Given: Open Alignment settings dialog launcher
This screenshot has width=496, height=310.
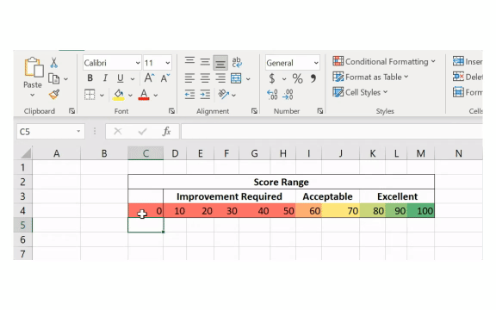Looking at the screenshot, I should (254, 111).
